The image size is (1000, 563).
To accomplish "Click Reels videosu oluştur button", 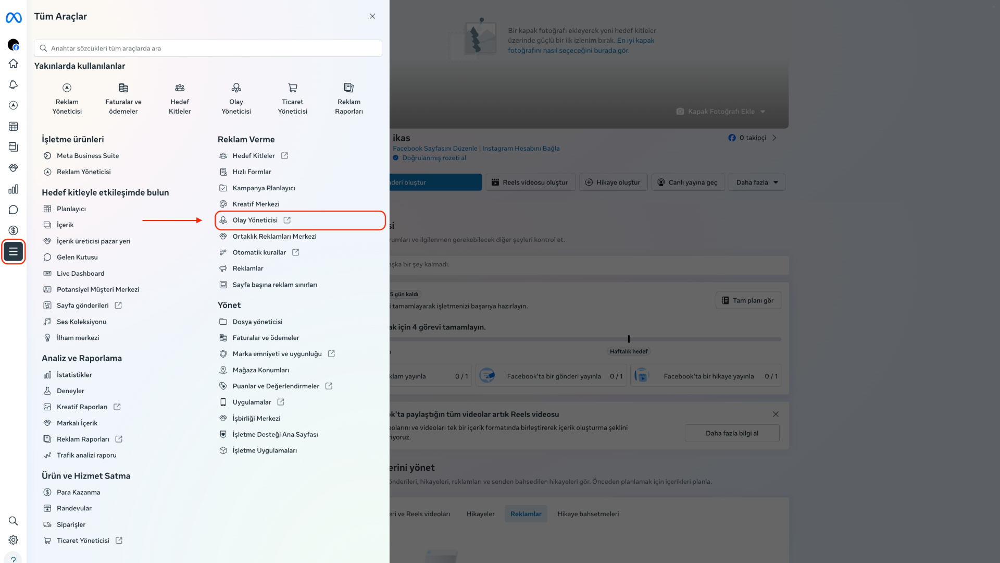I will pyautogui.click(x=530, y=182).
